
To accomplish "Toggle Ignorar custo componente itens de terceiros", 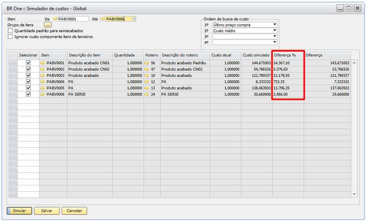I will (10, 37).
